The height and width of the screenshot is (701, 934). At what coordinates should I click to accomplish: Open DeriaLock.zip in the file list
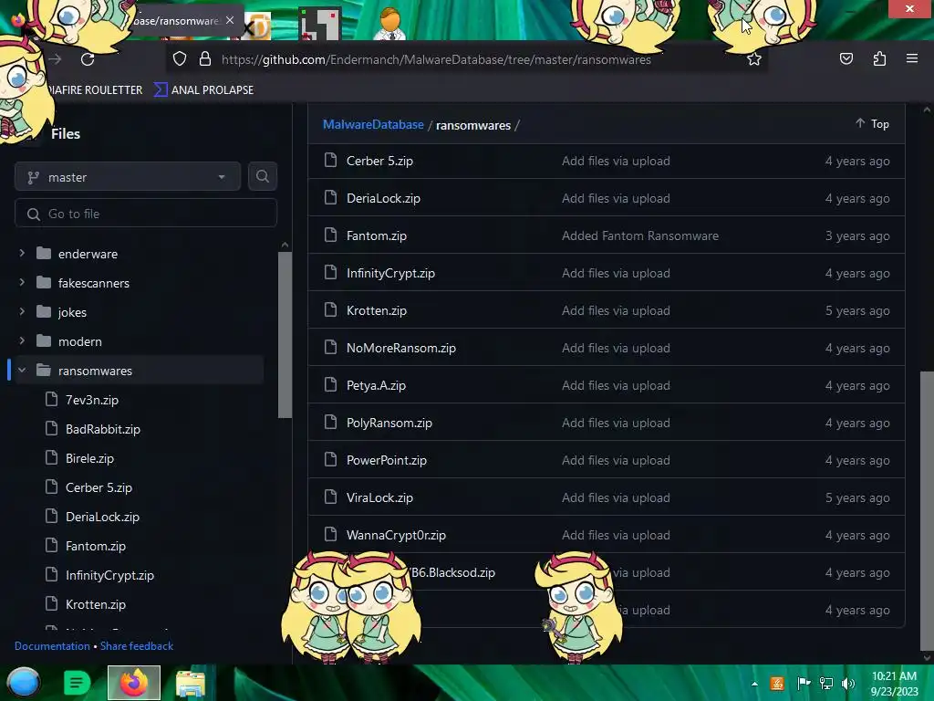[383, 198]
